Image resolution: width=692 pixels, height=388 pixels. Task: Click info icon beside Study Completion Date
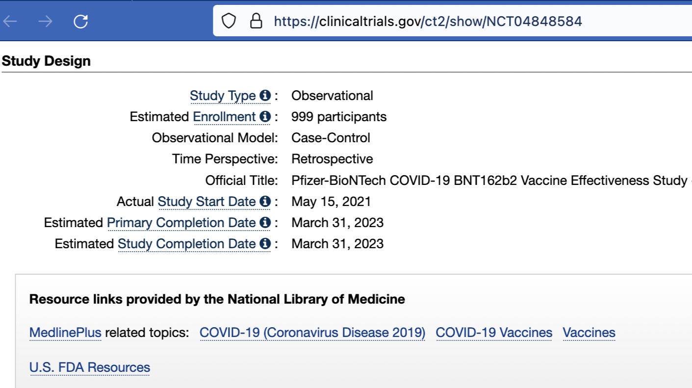(265, 244)
